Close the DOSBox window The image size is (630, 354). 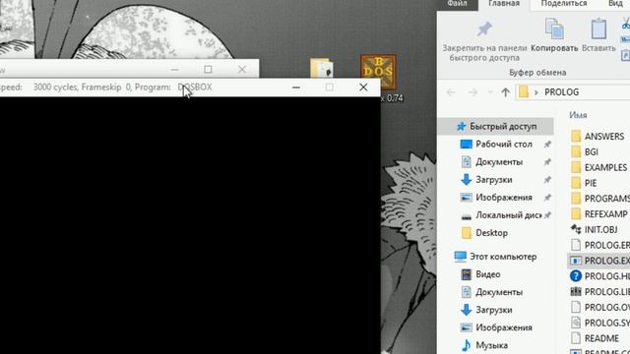click(363, 88)
